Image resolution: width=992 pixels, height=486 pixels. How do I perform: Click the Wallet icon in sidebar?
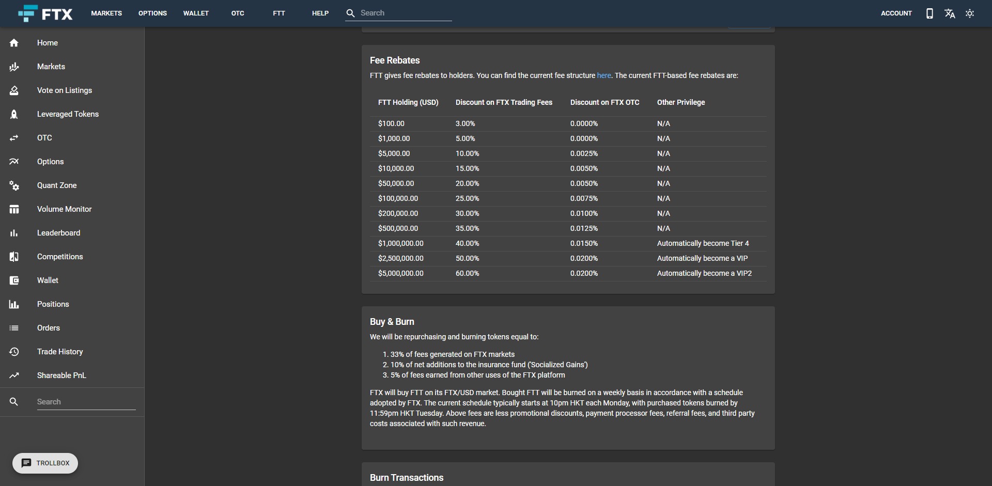14,280
